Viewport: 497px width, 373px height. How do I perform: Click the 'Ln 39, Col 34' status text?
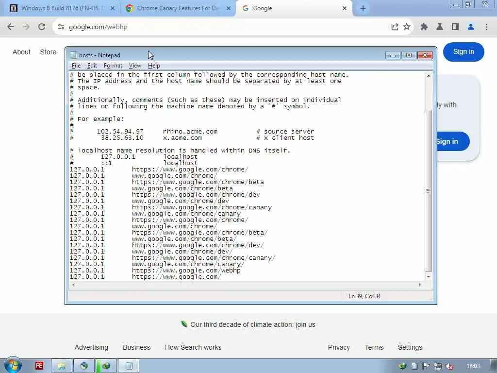click(x=364, y=296)
